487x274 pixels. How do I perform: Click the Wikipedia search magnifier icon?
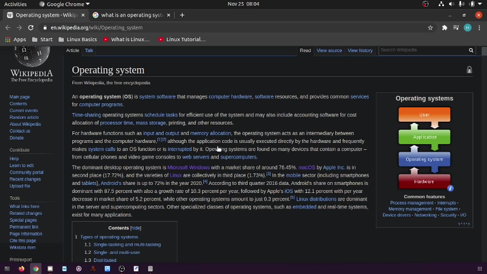471,50
